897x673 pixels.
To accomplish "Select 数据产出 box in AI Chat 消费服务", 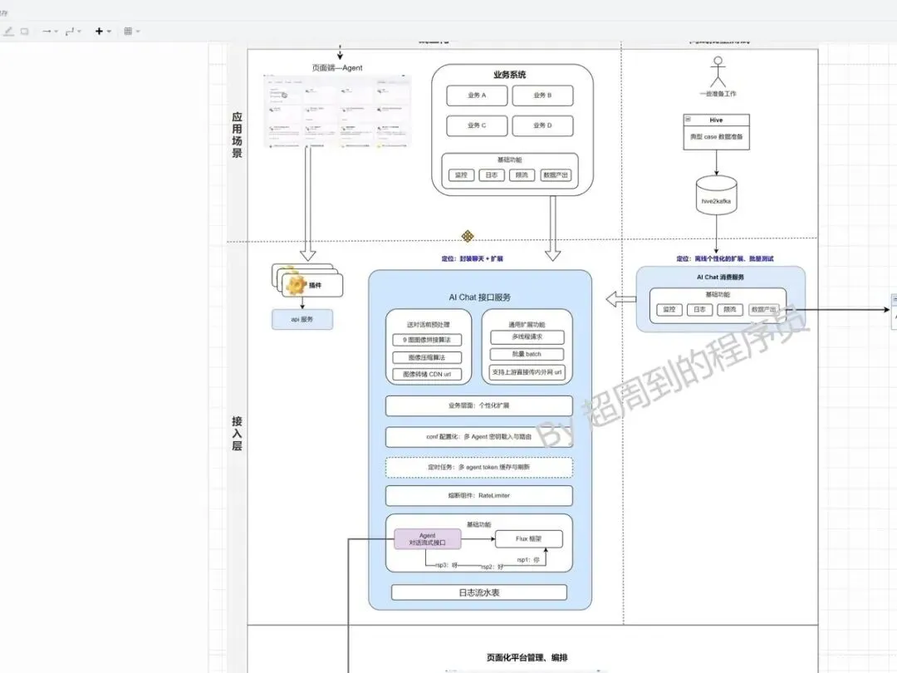I will click(x=764, y=310).
